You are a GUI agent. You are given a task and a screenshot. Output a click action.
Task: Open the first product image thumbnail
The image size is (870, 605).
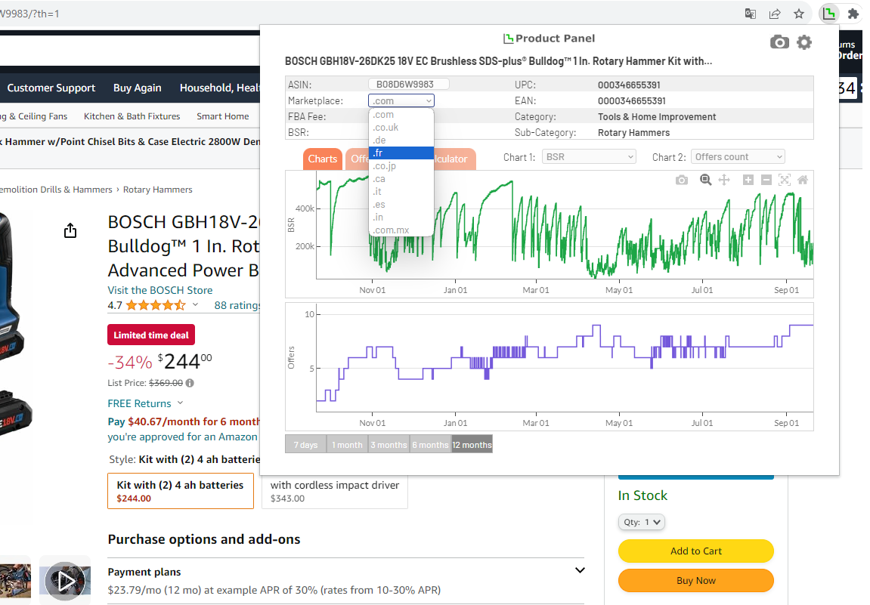15,581
